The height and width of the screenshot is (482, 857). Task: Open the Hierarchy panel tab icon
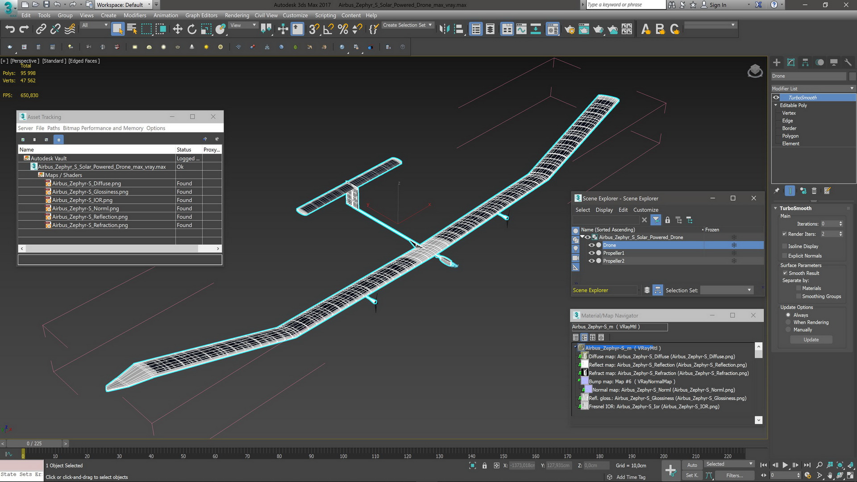tap(805, 62)
